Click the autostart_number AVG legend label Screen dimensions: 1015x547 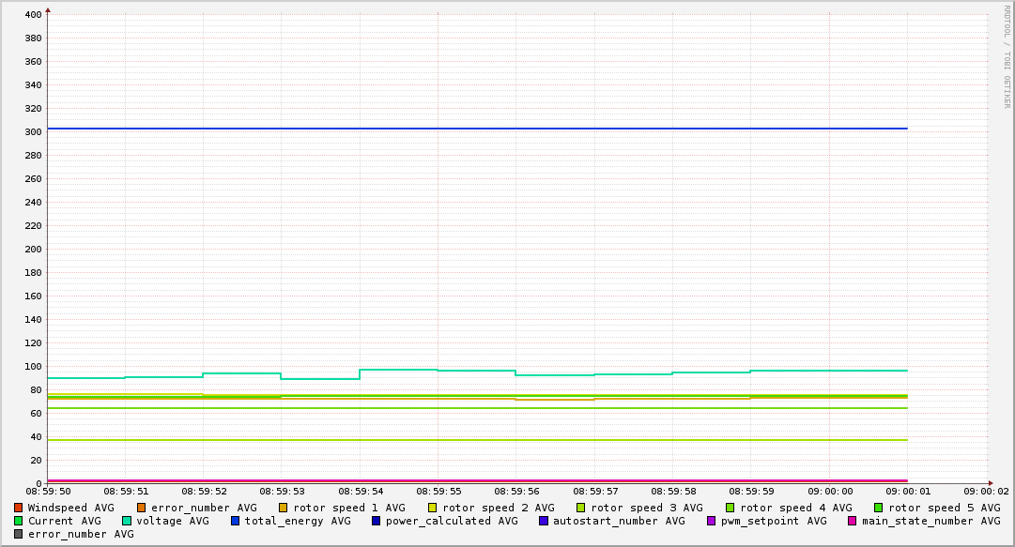point(619,521)
